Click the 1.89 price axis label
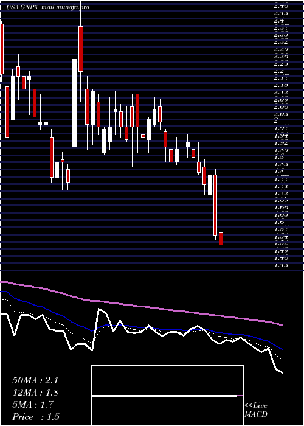 coord(281,150)
